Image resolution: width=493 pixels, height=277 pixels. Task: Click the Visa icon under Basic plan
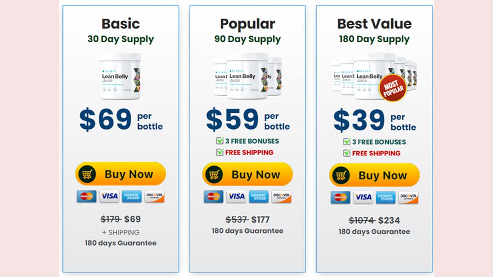pyautogui.click(x=109, y=196)
